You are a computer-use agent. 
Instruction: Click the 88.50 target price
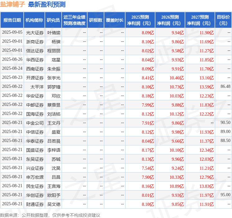(x=225, y=140)
